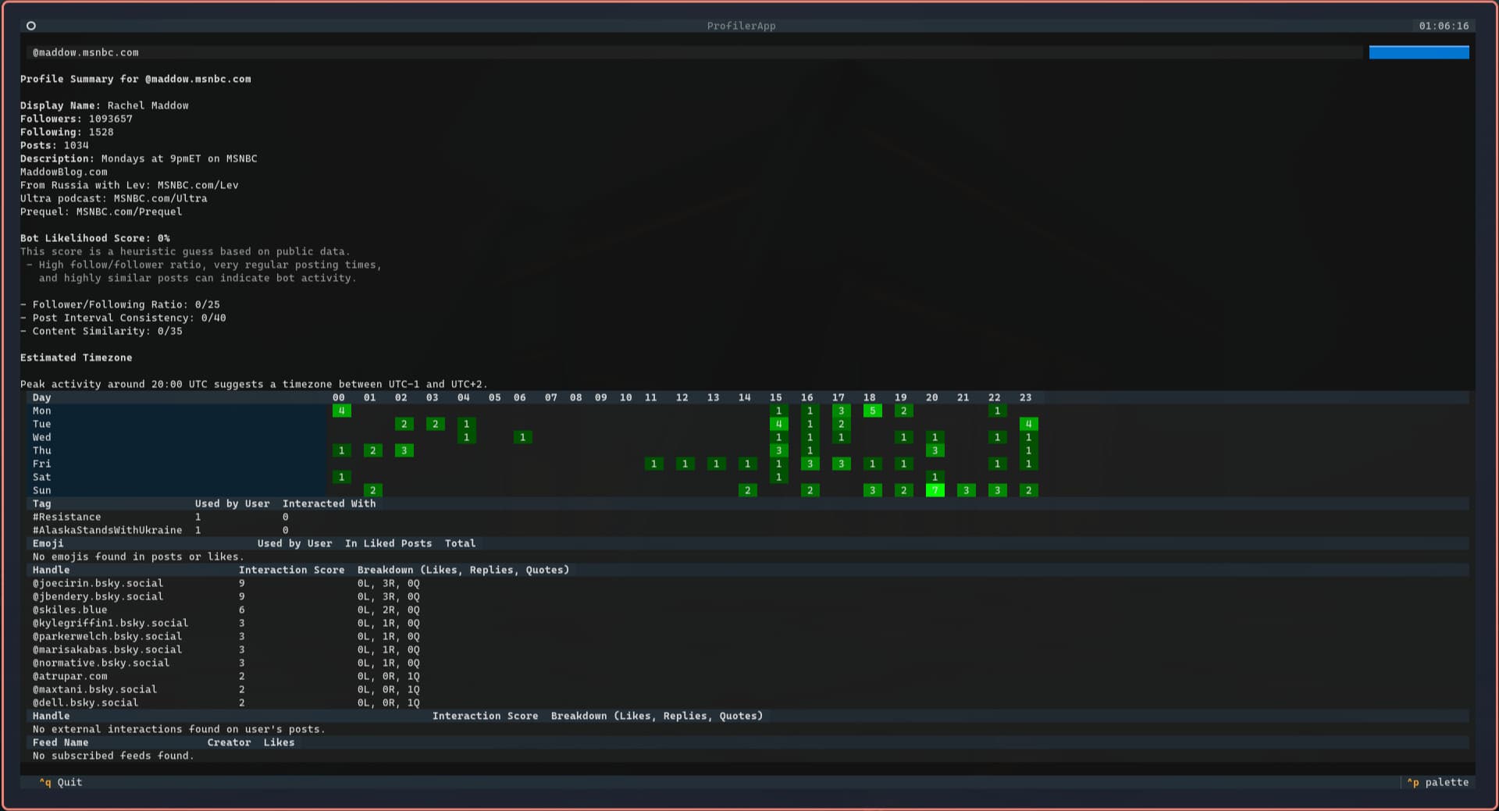The height and width of the screenshot is (811, 1499).
Task: Select the #Resistance tag entry
Action: point(66,517)
